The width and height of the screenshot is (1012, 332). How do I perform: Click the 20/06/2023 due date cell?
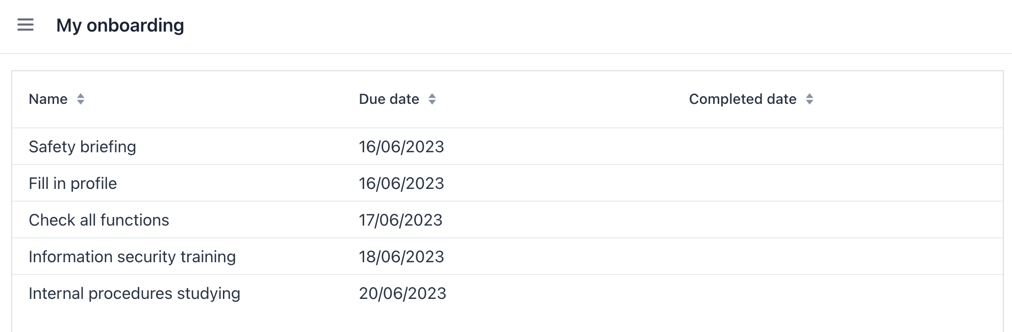[402, 293]
